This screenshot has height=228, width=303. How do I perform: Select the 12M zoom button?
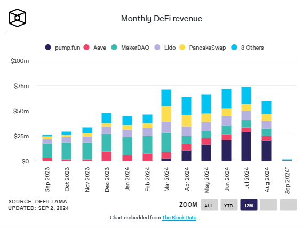coord(249,205)
